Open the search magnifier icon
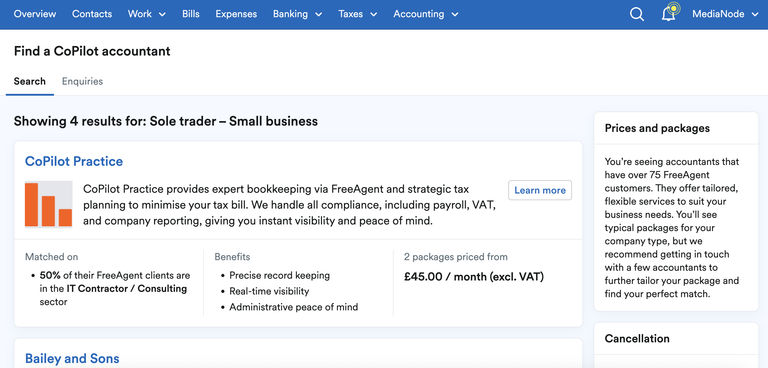Viewport: 768px width, 368px height. pos(636,14)
